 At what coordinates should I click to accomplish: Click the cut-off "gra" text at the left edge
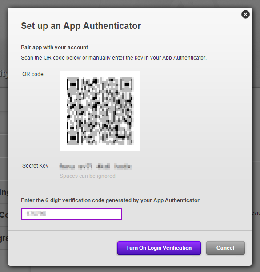click(x=4, y=239)
